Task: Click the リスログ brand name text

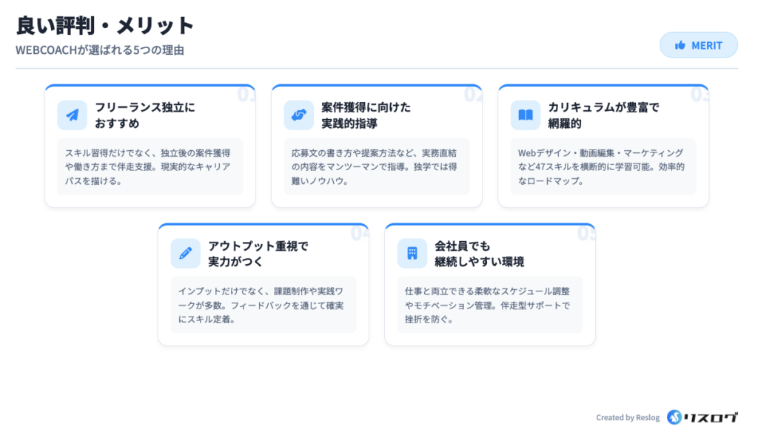Action: coord(712,417)
